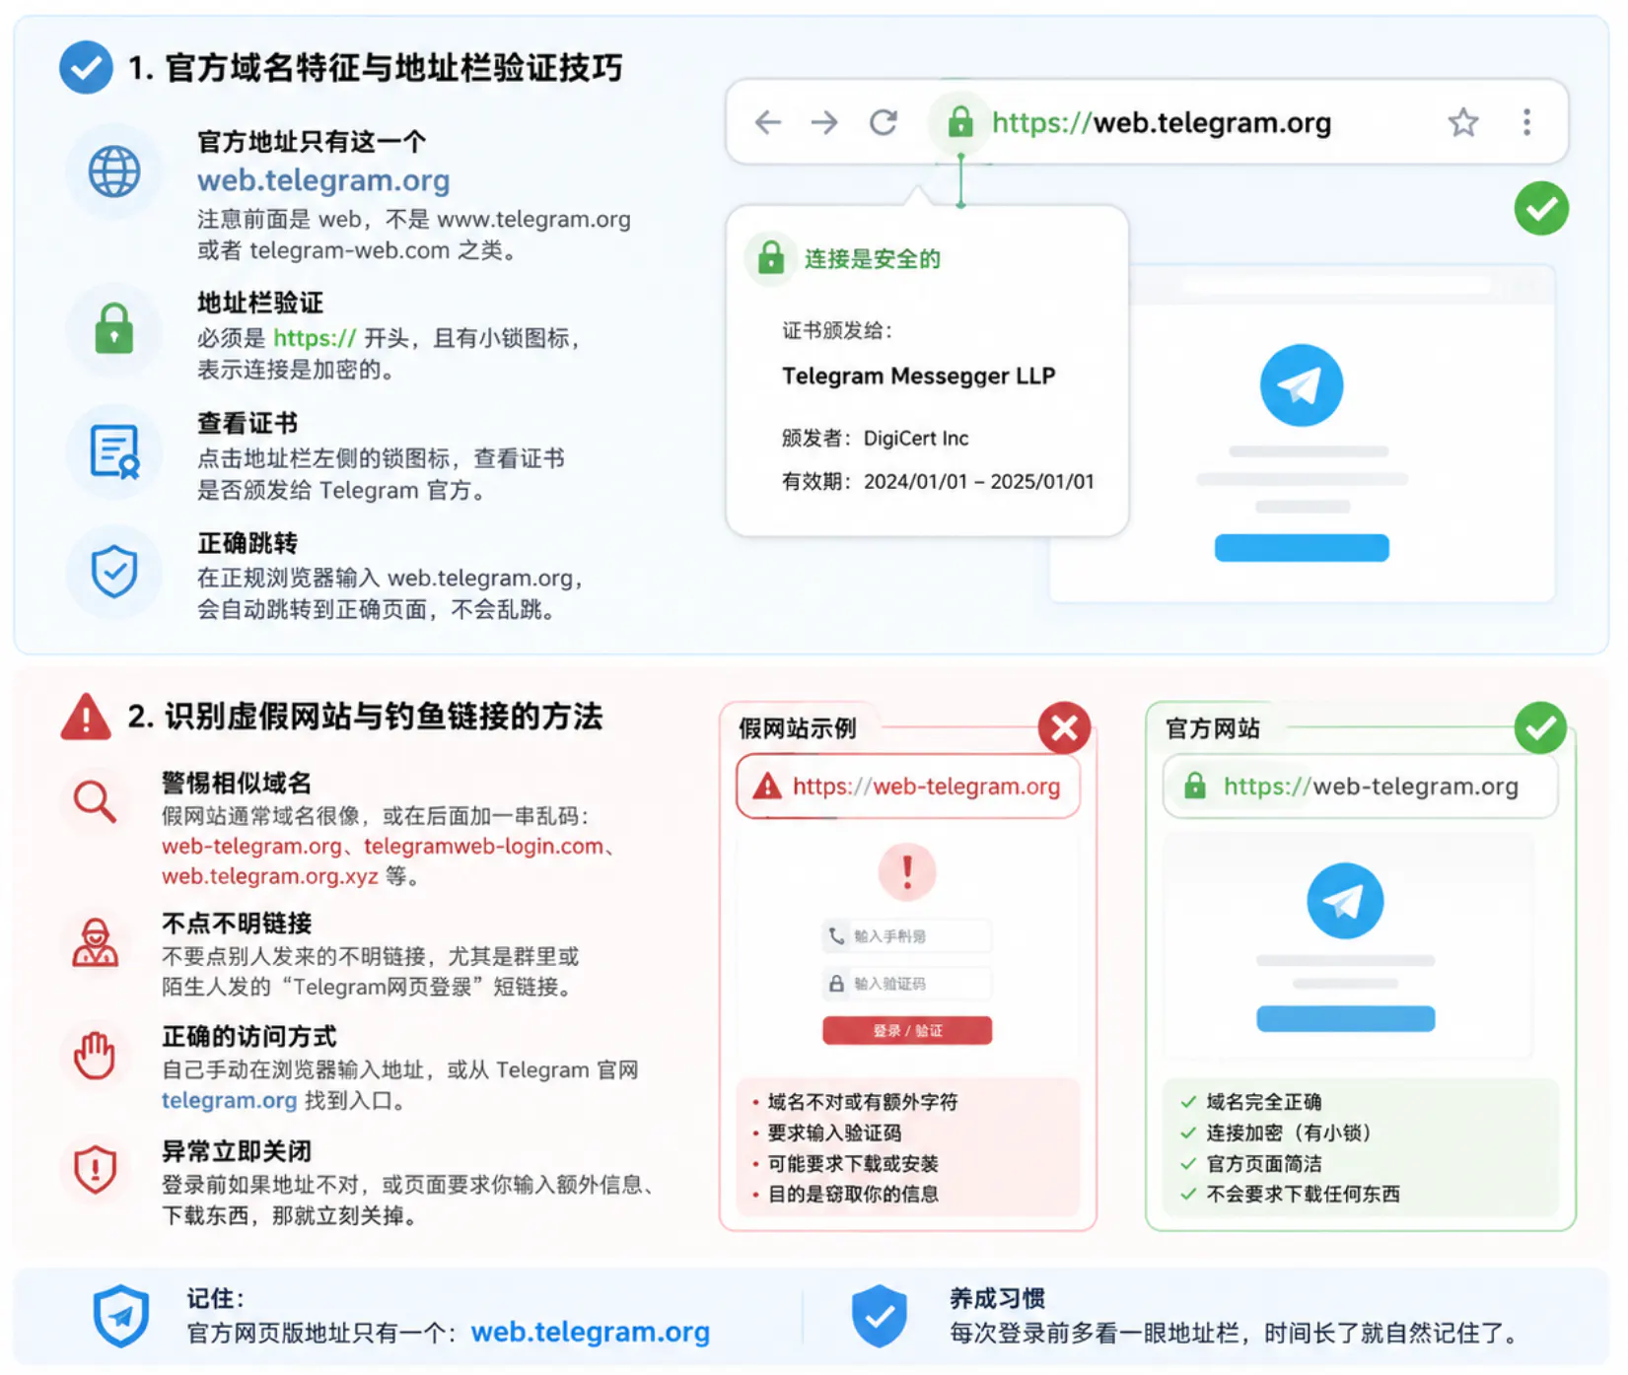Open the three-dot browser menu
This screenshot has width=1628, height=1375.
1526,122
